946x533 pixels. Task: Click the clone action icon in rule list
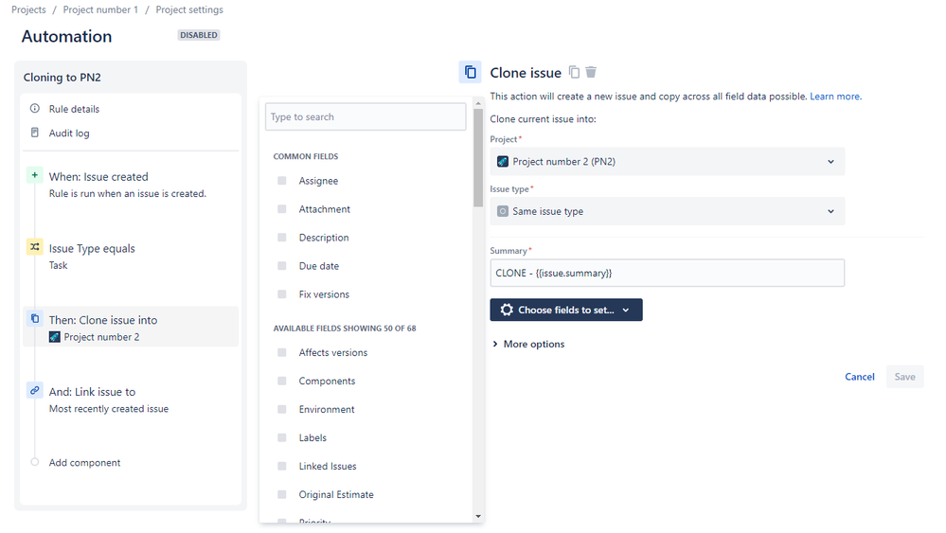pos(34,319)
